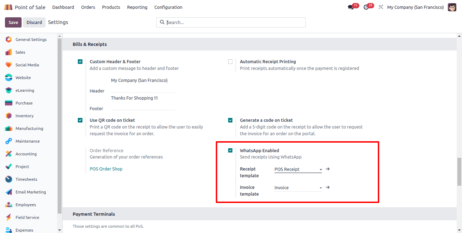
Task: Click the Bills & Receipts section heading
Action: [90, 44]
